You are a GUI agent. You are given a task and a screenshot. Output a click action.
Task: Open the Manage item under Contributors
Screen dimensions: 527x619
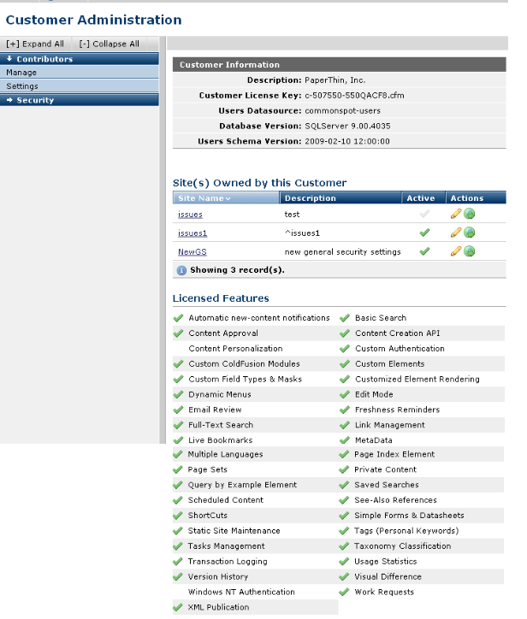click(x=21, y=73)
